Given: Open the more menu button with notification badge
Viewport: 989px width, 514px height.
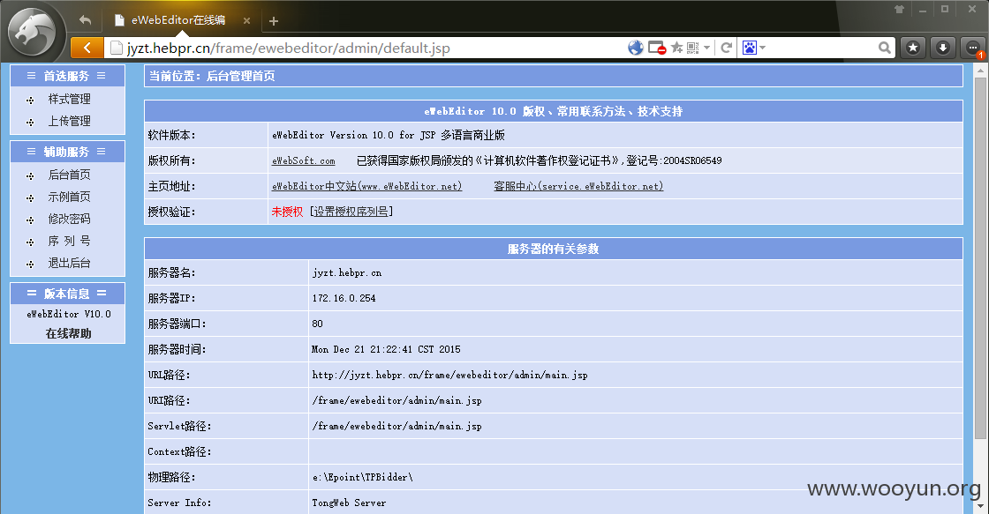Looking at the screenshot, I should tap(972, 48).
